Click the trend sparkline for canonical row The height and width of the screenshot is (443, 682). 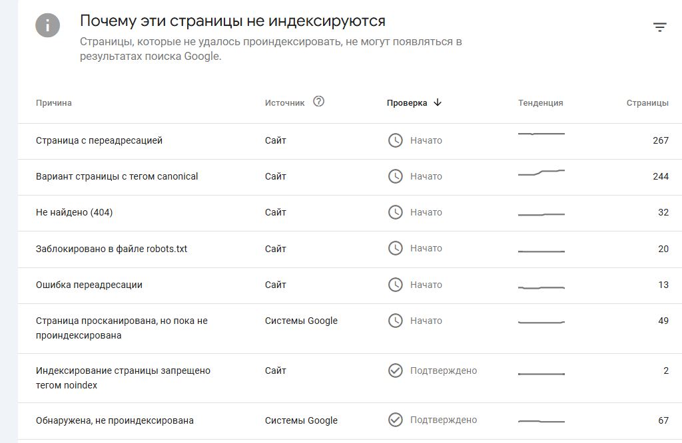[541, 173]
